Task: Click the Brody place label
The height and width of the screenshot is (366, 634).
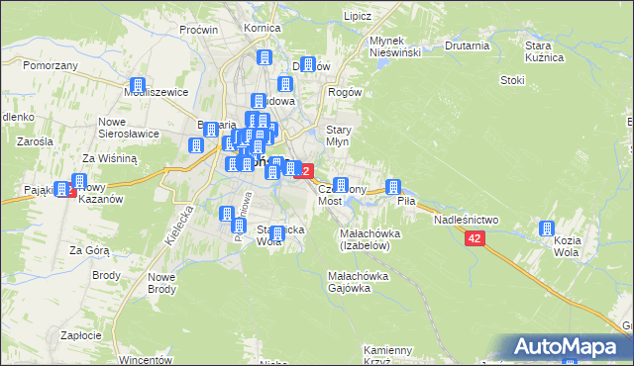Action: pos(106,275)
